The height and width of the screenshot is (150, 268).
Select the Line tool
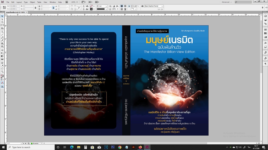point(2,35)
